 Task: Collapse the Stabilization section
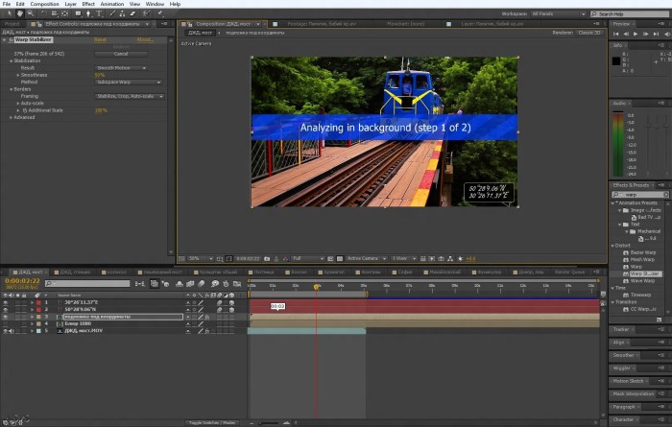coord(11,60)
